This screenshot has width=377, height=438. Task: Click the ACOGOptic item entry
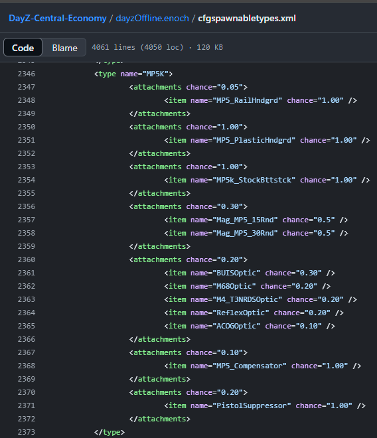click(250, 326)
